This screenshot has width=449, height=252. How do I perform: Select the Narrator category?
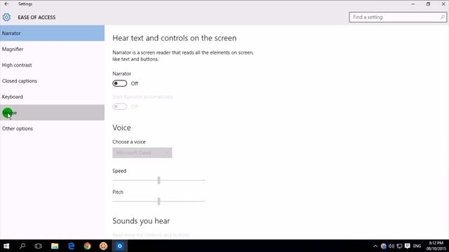(x=52, y=33)
